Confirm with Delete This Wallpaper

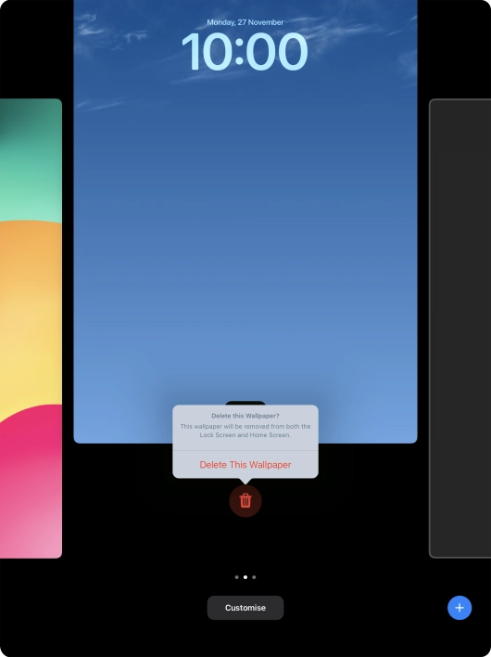coord(245,465)
